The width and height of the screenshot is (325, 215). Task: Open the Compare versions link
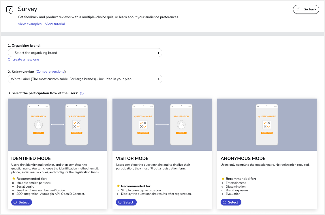coord(50,71)
